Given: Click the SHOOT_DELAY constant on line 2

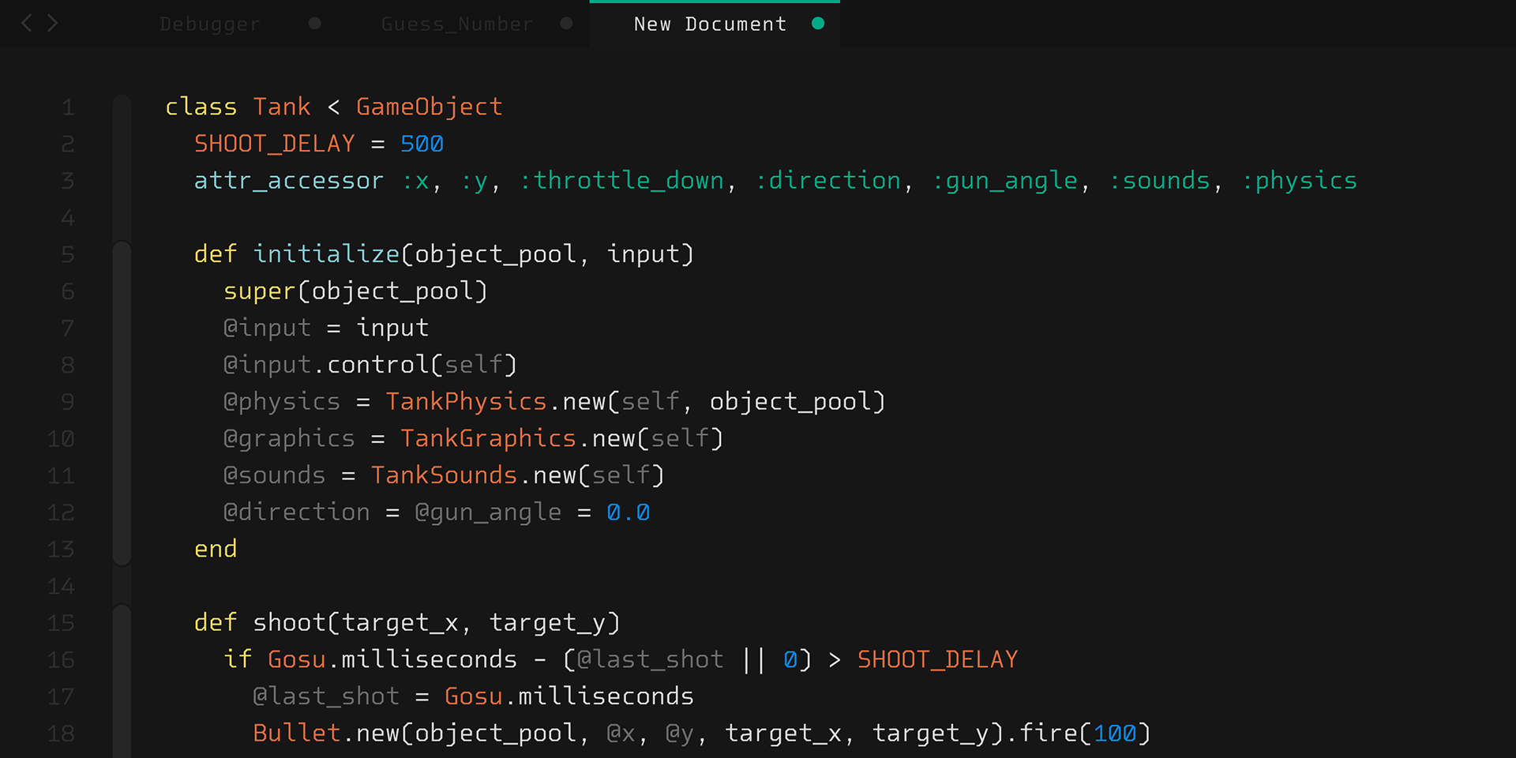Looking at the screenshot, I should [275, 144].
